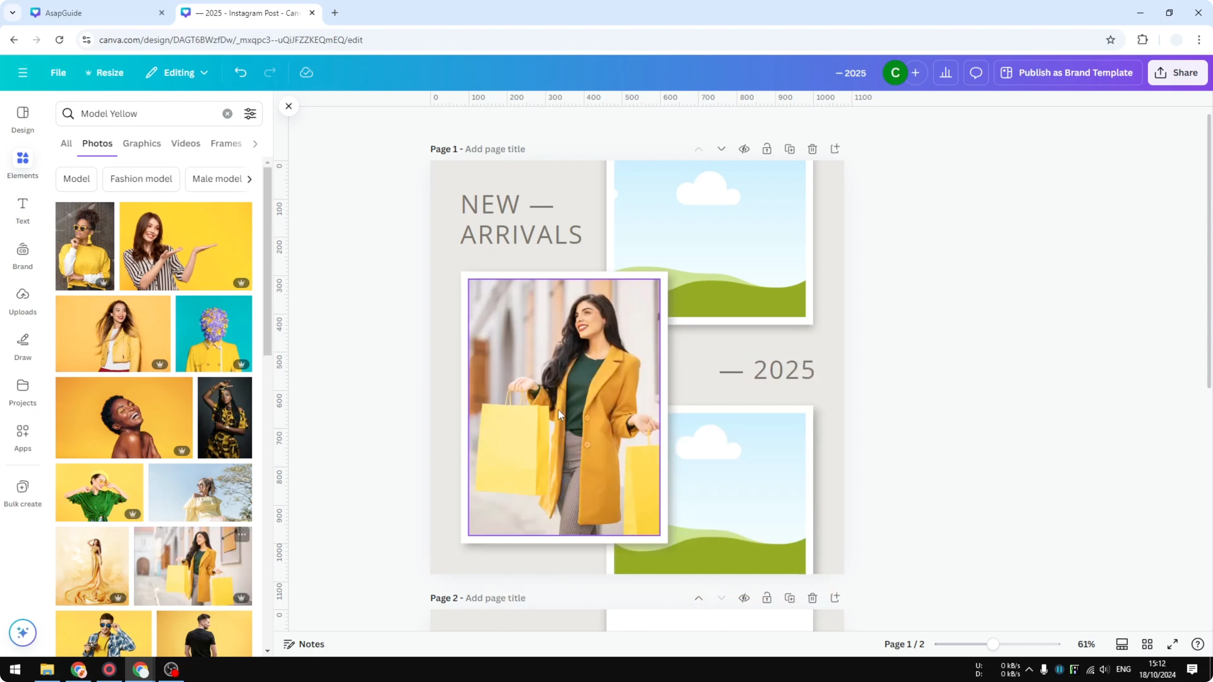Open search filter options icon
This screenshot has height=682, width=1213.
[250, 113]
